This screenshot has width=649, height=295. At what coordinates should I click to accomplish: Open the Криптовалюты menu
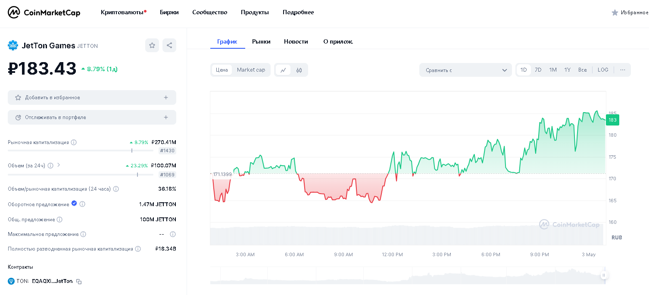pos(123,13)
